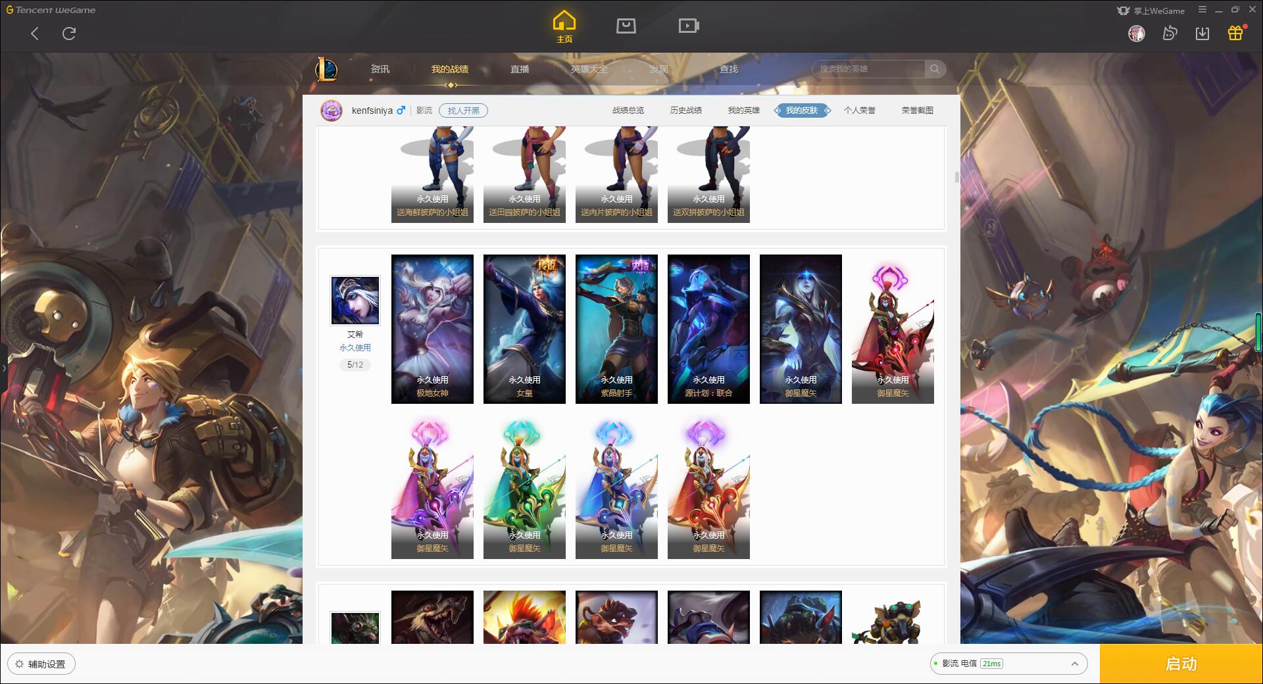Focus the hero search input field
Screen dimensions: 1263x684
[868, 69]
